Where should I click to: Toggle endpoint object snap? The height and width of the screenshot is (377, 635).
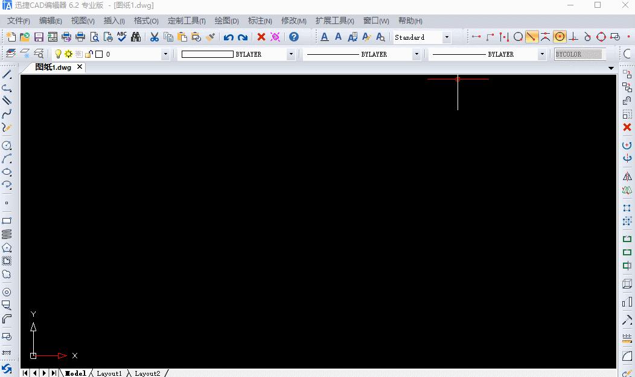click(476, 37)
